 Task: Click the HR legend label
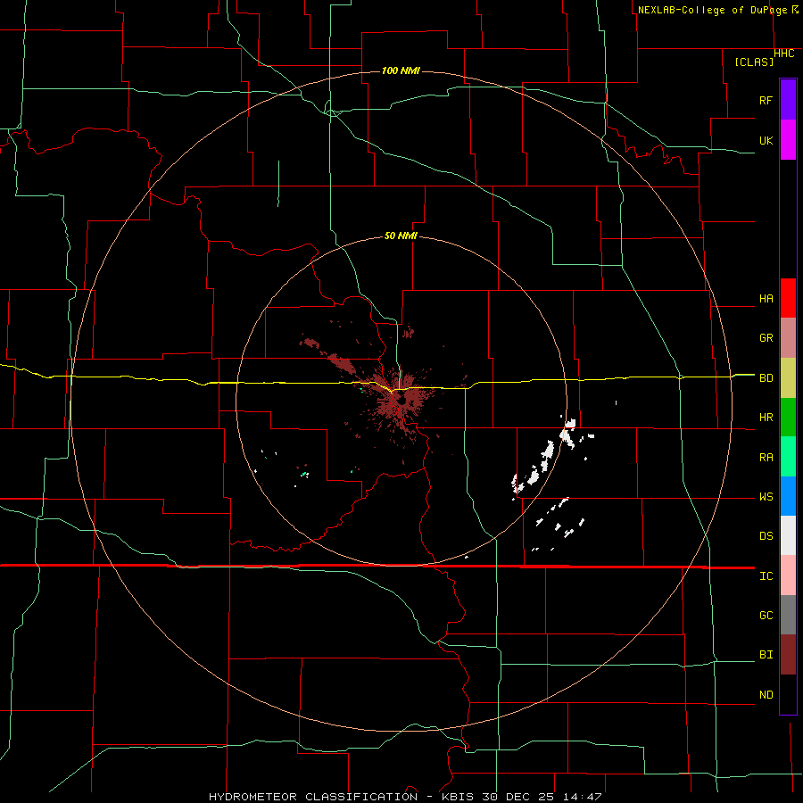coord(766,418)
